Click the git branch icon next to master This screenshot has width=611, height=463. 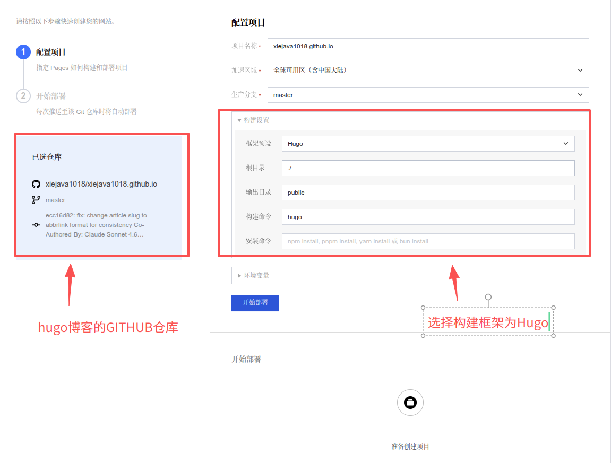[36, 200]
